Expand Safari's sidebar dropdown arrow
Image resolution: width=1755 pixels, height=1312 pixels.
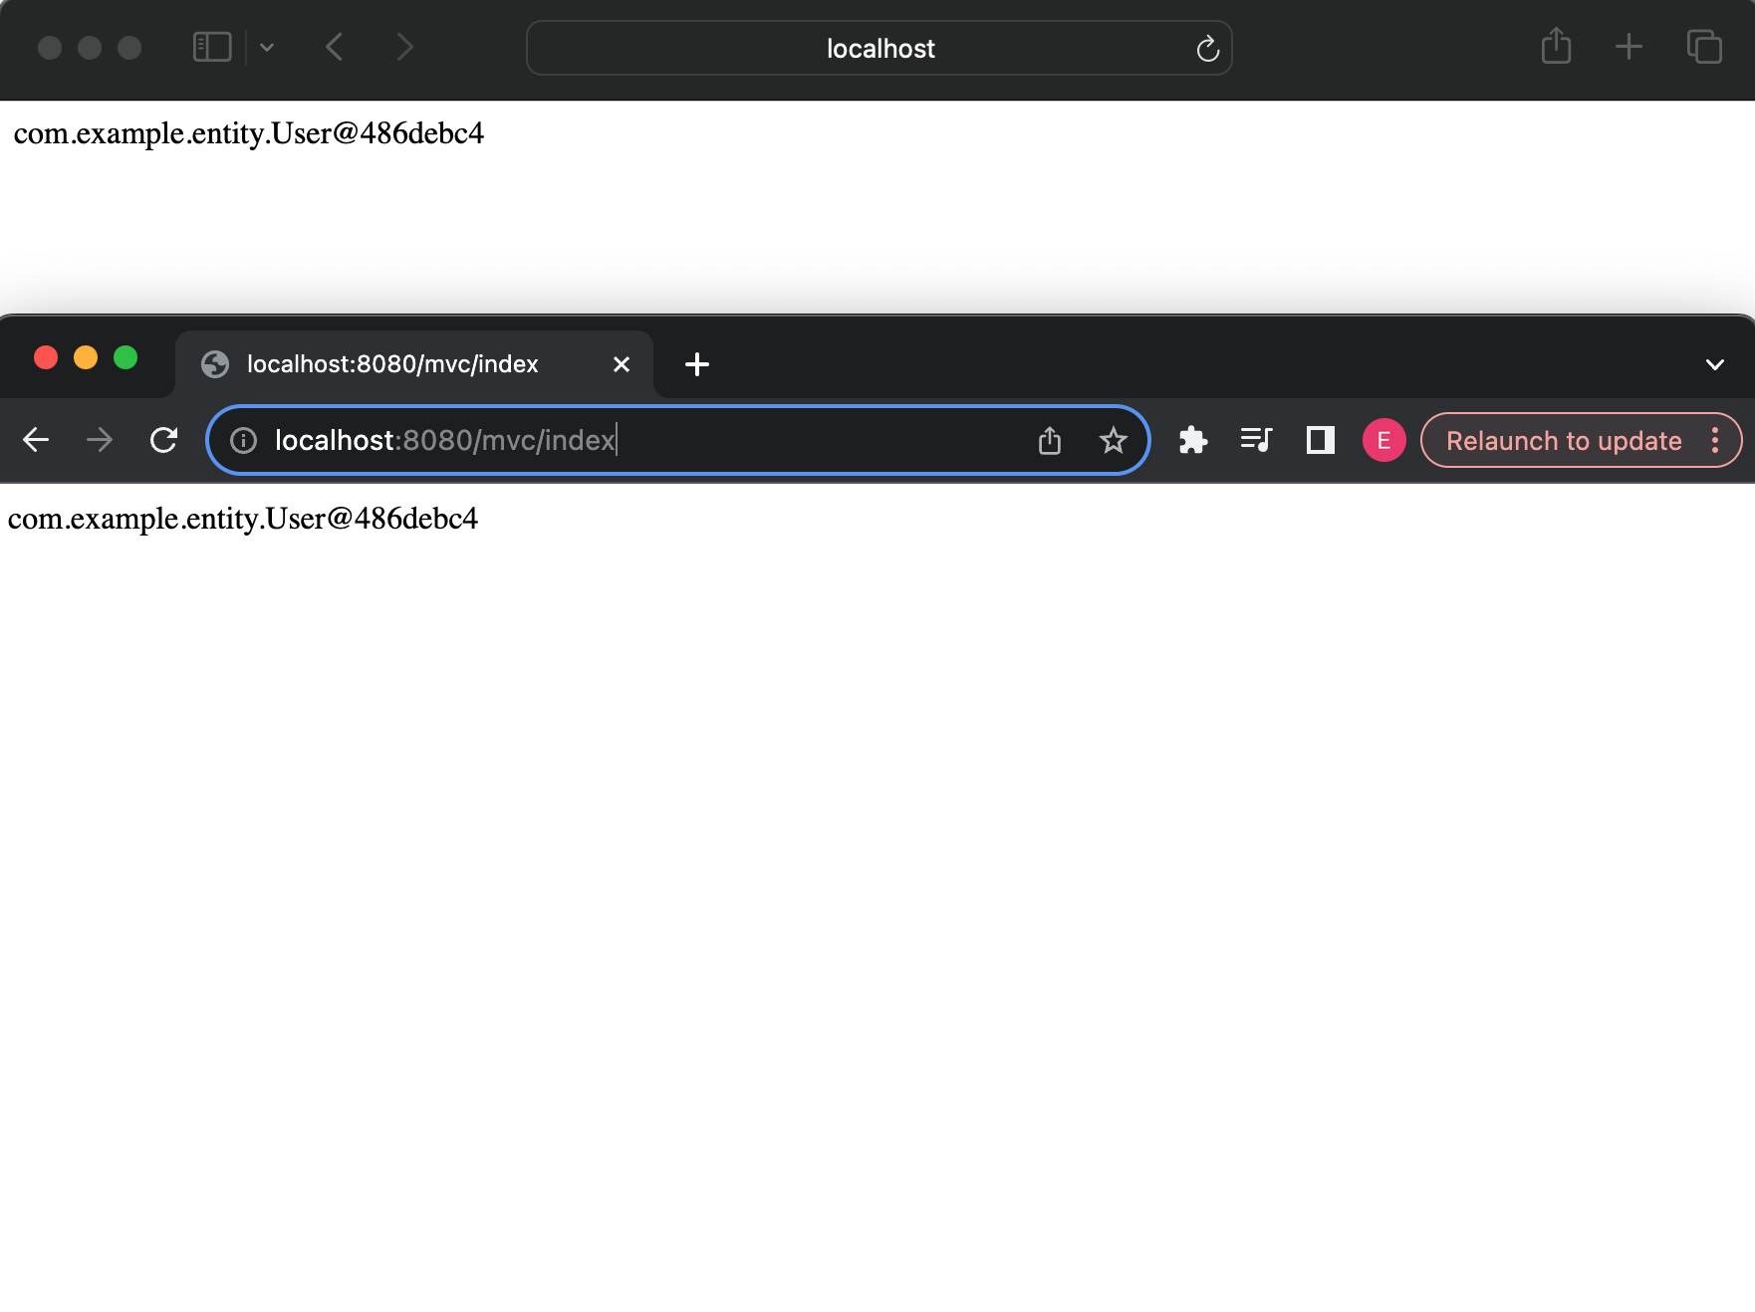pos(265,46)
